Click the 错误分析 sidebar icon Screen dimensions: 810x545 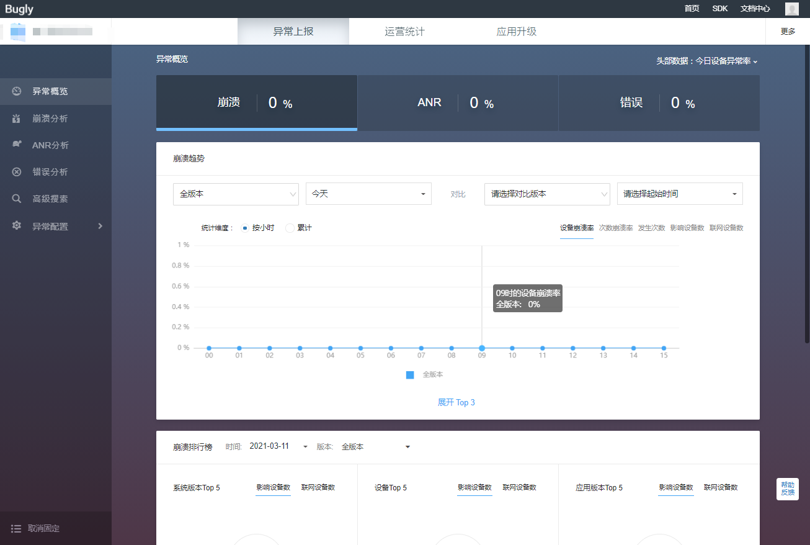click(17, 172)
